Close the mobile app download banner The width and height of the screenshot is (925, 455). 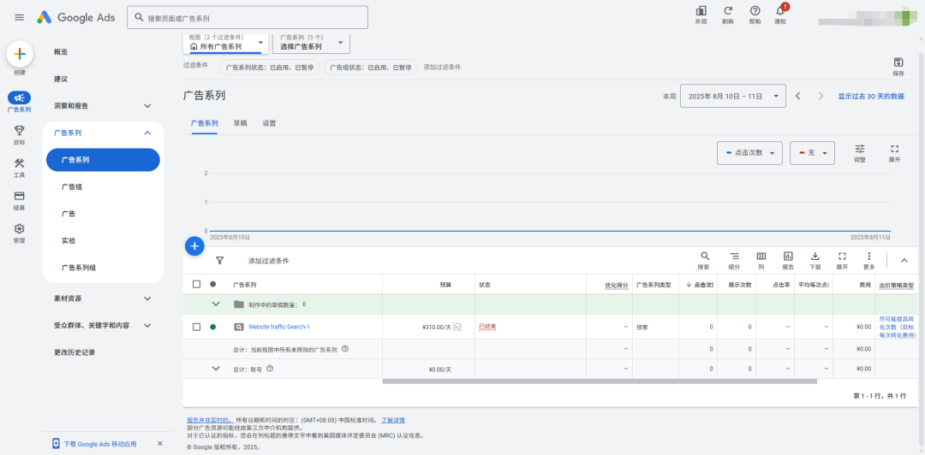[160, 444]
